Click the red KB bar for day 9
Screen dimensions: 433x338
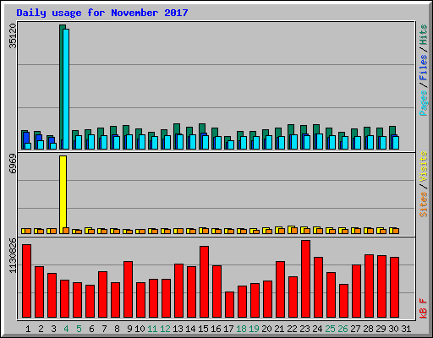(128, 290)
